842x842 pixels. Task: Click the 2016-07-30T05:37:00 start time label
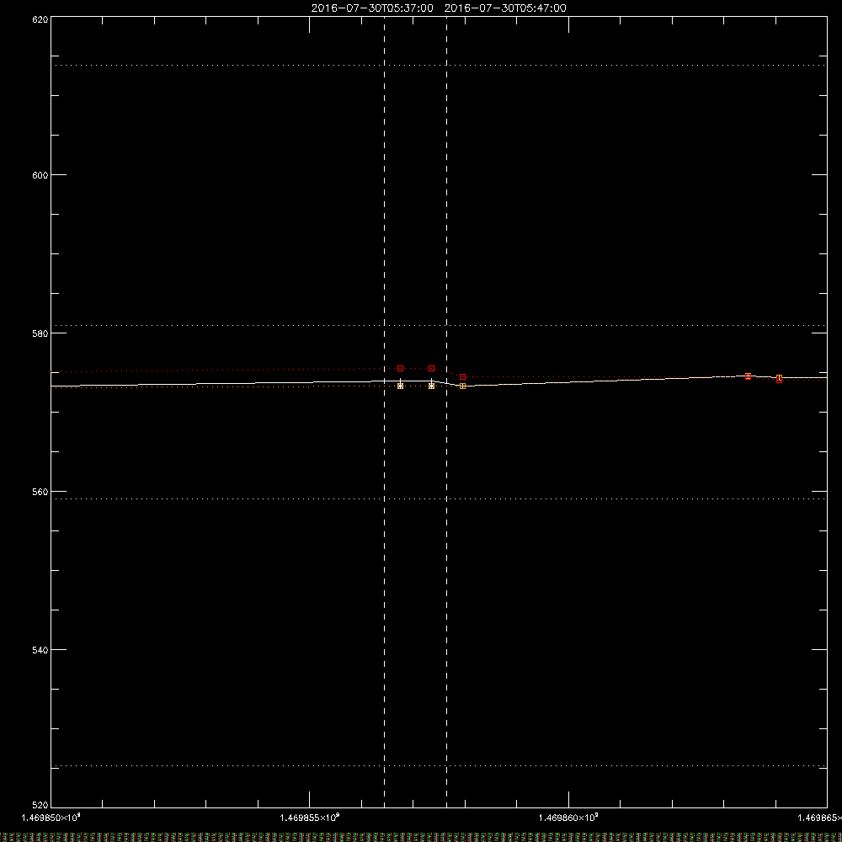pos(372,8)
